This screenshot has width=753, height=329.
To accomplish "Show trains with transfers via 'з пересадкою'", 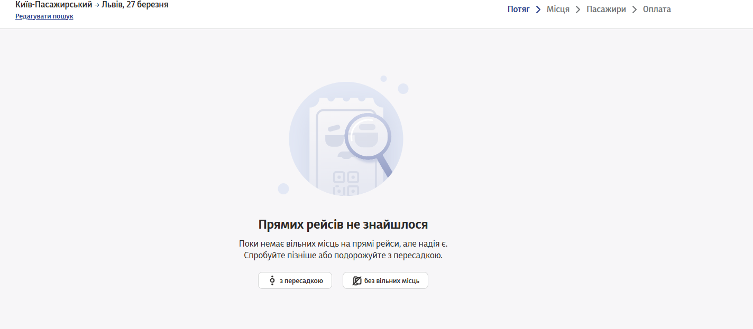I will click(x=295, y=280).
